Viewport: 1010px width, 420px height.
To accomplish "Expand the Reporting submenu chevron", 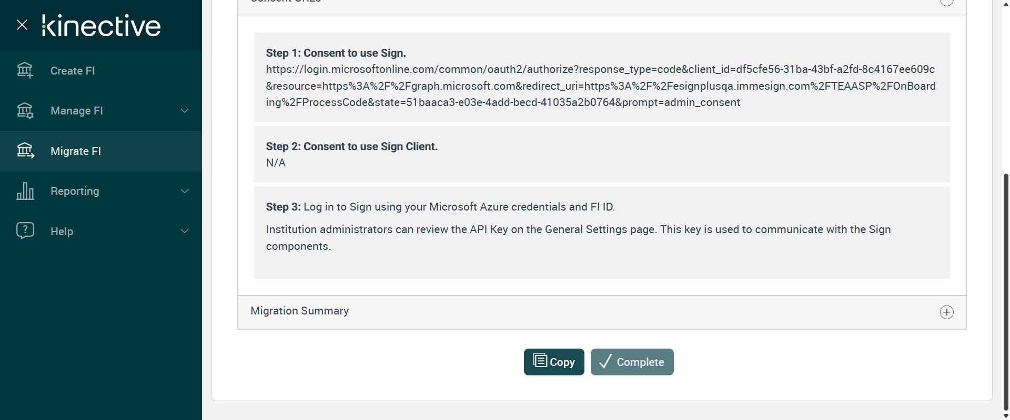I will point(185,191).
